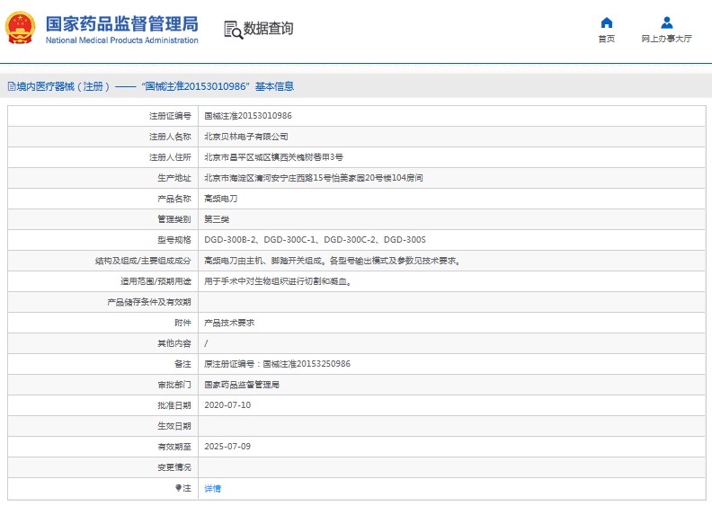712x506 pixels.
Task: Click the 变更情况 field label
Action: (x=174, y=467)
